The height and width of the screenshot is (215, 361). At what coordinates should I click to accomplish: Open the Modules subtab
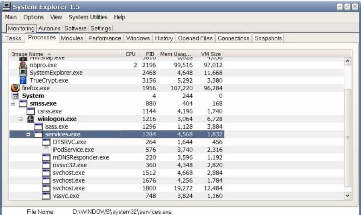(72, 38)
